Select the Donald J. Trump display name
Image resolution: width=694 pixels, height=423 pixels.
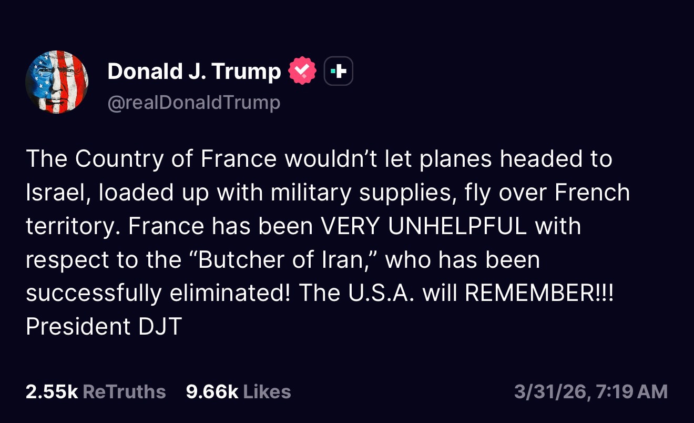click(x=193, y=70)
